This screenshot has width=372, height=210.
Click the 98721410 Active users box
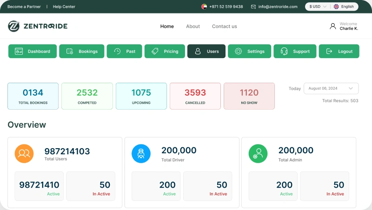click(x=39, y=186)
